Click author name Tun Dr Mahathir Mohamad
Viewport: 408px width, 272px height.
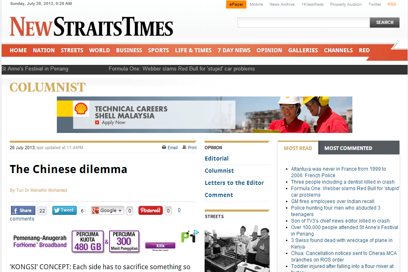click(x=41, y=190)
